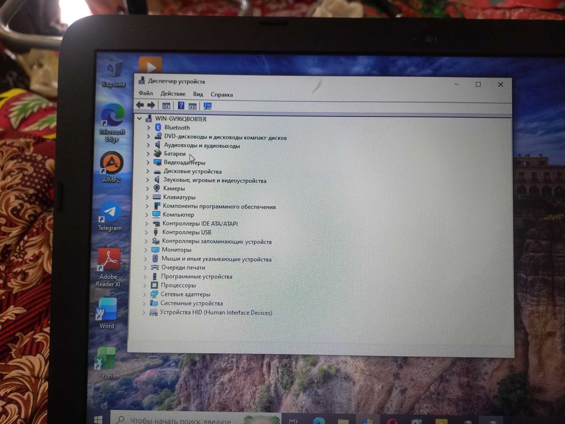
Task: Expand the Системные устройства category
Action: [x=144, y=303]
